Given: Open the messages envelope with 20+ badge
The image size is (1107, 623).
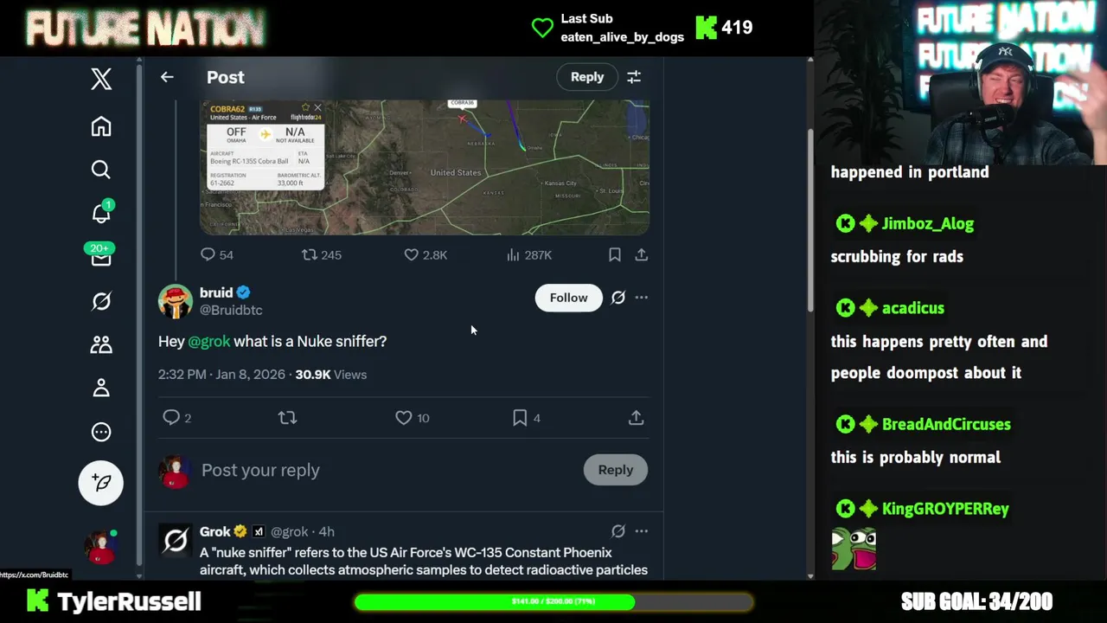Looking at the screenshot, I should 101,256.
